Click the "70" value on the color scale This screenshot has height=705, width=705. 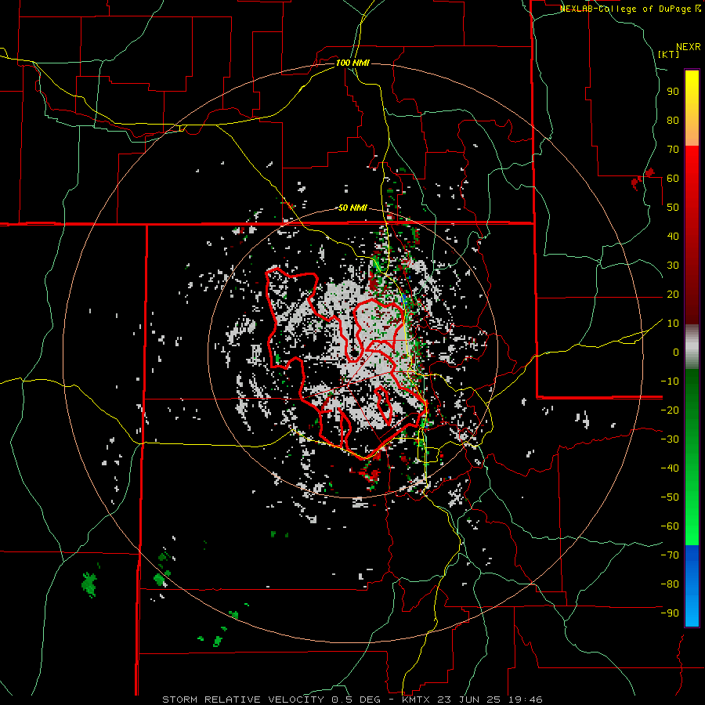pos(673,150)
